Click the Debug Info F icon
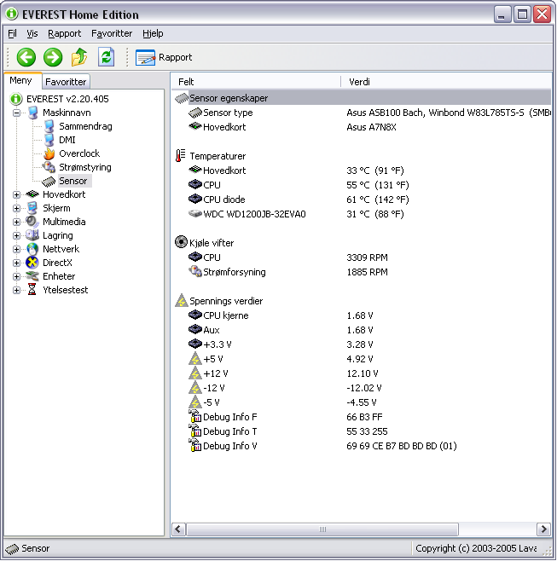Screen dimensions: 557x561 coord(195,416)
